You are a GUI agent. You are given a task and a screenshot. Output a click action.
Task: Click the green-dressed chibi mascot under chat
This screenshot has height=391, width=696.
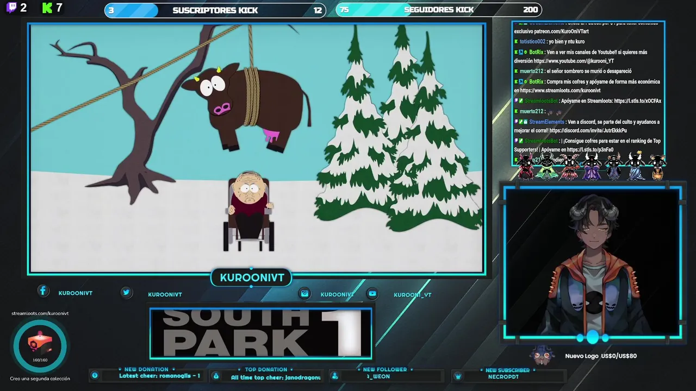click(x=546, y=167)
